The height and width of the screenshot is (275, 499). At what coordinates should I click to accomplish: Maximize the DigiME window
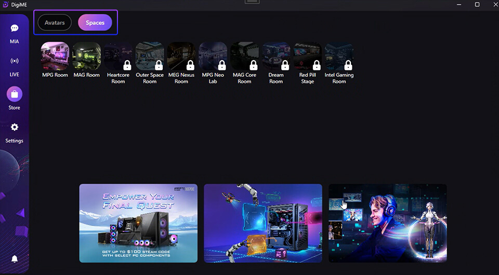point(477,5)
